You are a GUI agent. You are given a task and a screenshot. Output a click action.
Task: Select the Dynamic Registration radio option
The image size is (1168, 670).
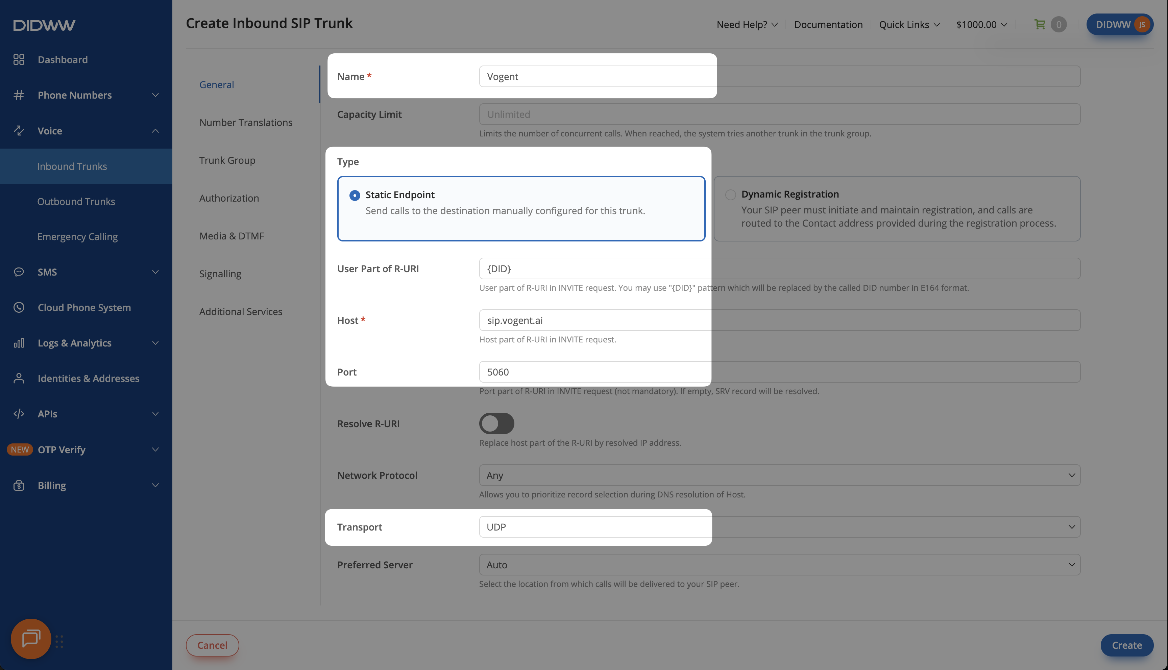tap(731, 195)
